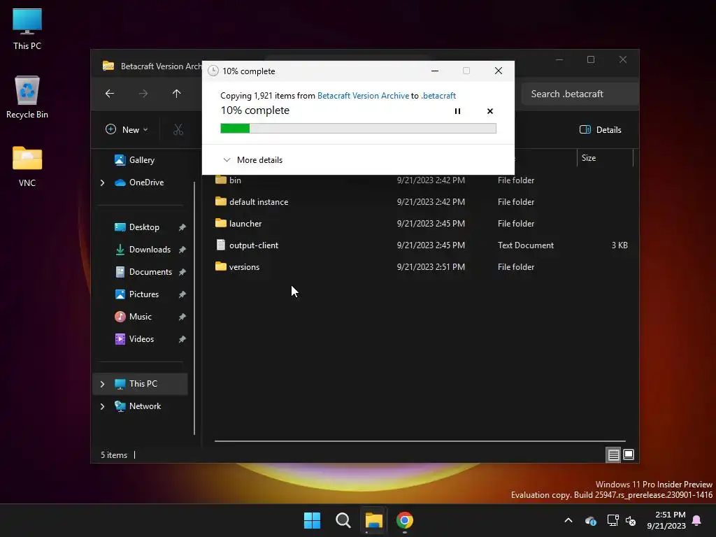
Task: Switch to details list view
Action: tap(613, 454)
